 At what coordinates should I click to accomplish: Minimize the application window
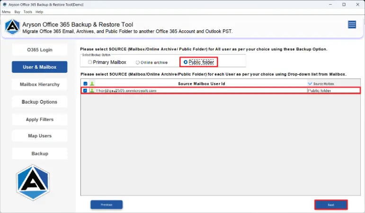point(330,4)
